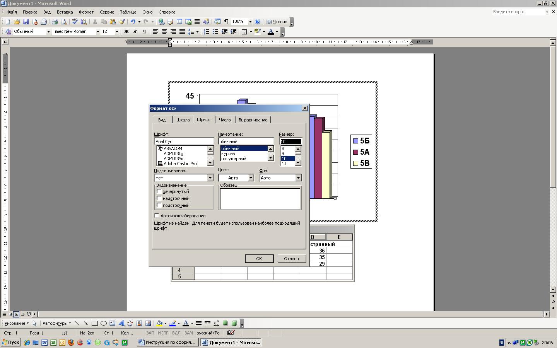Click the numbered list icon
557x348 pixels.
[207, 32]
